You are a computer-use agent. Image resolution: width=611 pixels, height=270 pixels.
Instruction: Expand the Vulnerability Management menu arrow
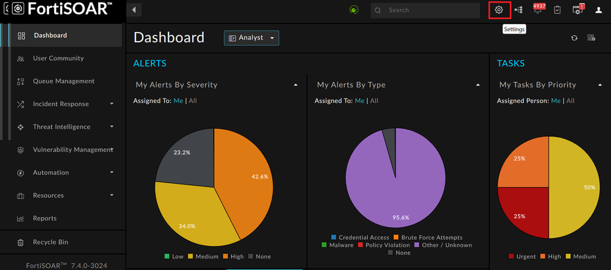click(x=112, y=150)
